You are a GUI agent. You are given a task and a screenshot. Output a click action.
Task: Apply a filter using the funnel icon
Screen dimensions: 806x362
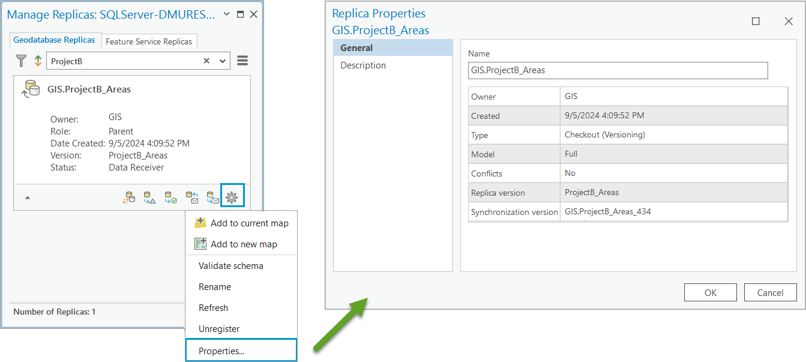click(x=22, y=61)
